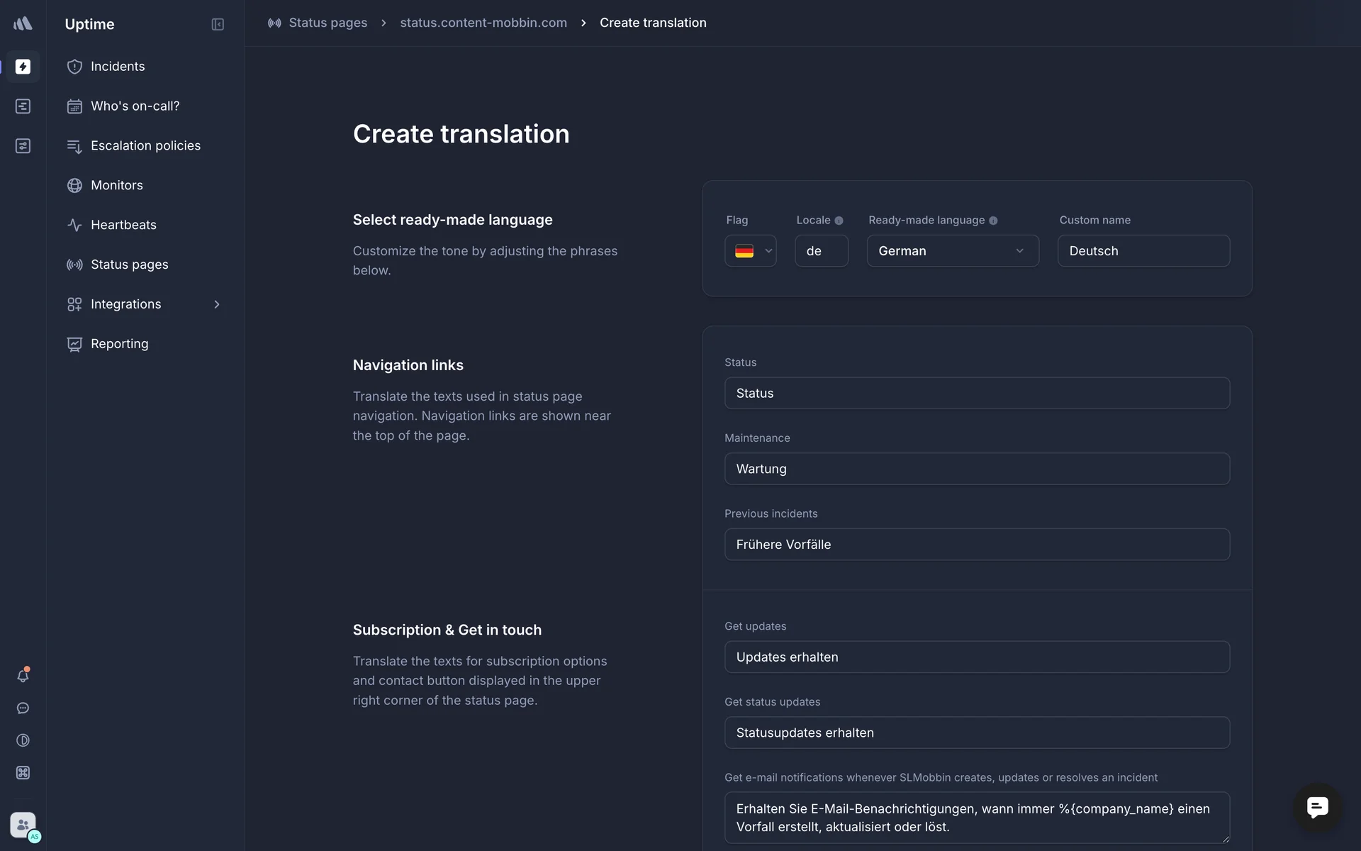Open the German ready-made language dropdown
This screenshot has height=851, width=1361.
pos(952,251)
